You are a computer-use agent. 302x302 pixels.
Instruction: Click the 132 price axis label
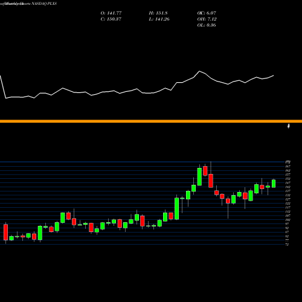pos(288,195)
